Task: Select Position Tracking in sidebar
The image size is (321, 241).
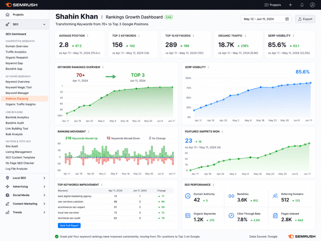Action: (x=25, y=99)
